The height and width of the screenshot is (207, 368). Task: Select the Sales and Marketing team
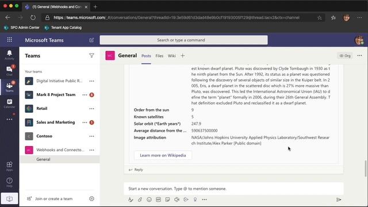point(56,122)
